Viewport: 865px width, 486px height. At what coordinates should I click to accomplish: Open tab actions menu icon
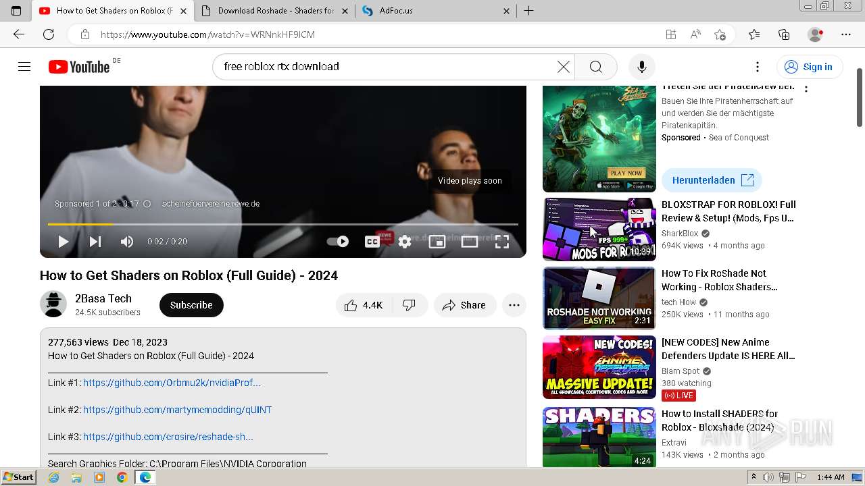[17, 11]
